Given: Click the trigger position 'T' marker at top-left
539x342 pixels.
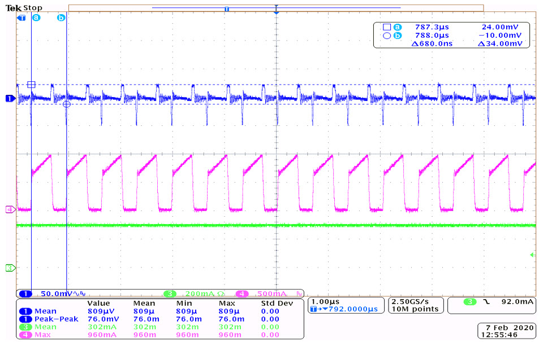Looking at the screenshot, I should pyautogui.click(x=22, y=17).
